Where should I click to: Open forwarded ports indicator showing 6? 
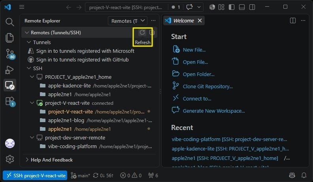coord(153,175)
